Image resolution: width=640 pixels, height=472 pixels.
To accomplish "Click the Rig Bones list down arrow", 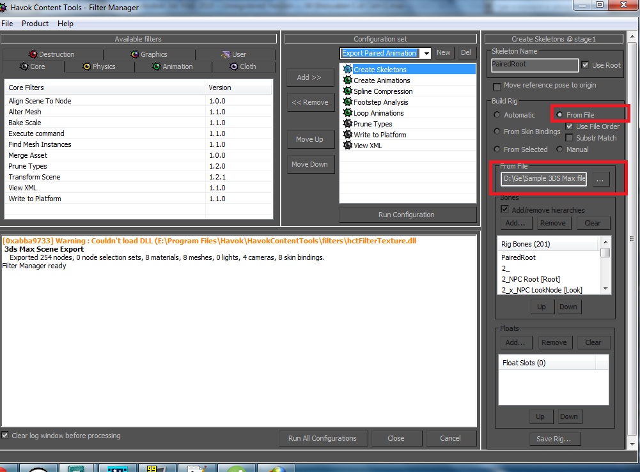I will (605, 289).
